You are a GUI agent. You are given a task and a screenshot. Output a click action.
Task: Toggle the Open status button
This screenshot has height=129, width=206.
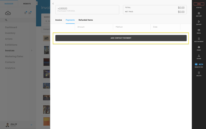coord(199,4)
